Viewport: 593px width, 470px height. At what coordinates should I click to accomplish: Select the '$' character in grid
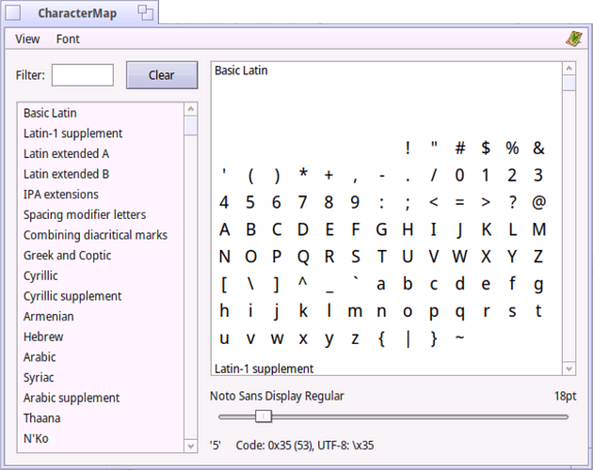pyautogui.click(x=486, y=149)
